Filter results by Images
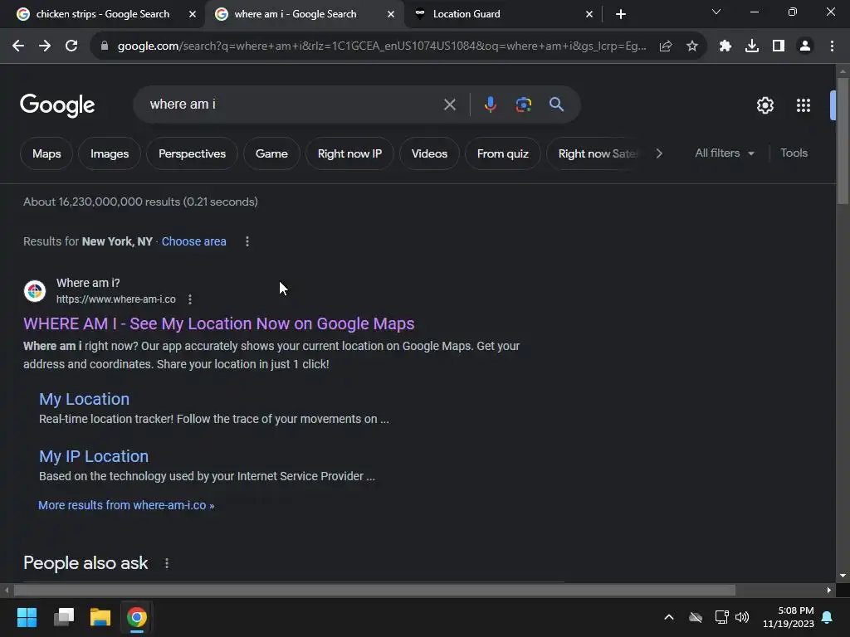Image resolution: width=850 pixels, height=637 pixels. [110, 153]
